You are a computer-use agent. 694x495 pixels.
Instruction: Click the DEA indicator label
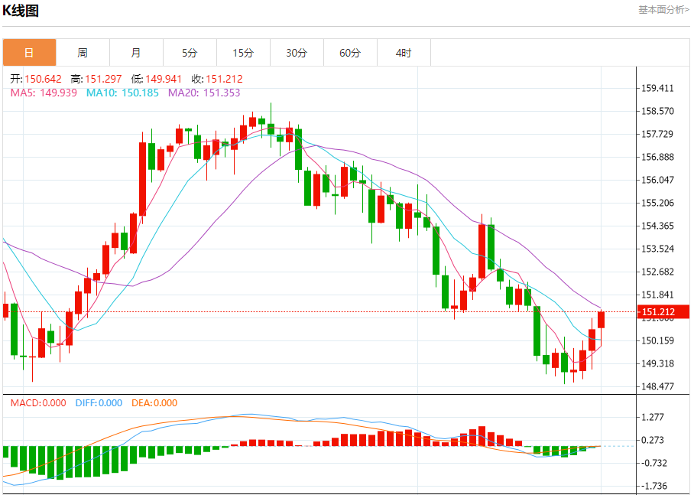(154, 402)
